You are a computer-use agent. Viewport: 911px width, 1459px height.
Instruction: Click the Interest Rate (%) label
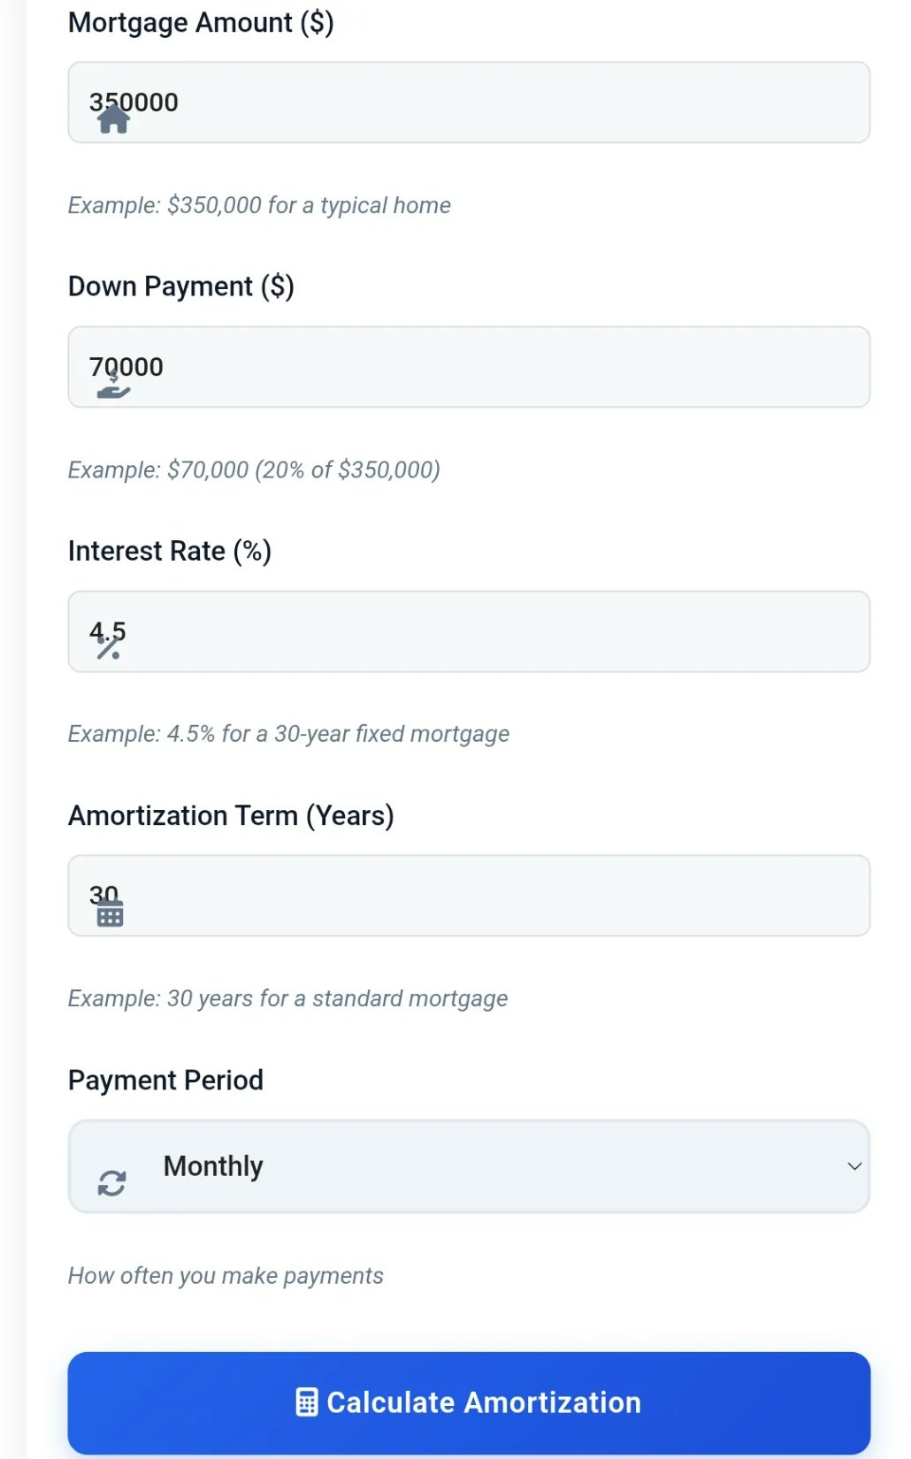tap(170, 551)
